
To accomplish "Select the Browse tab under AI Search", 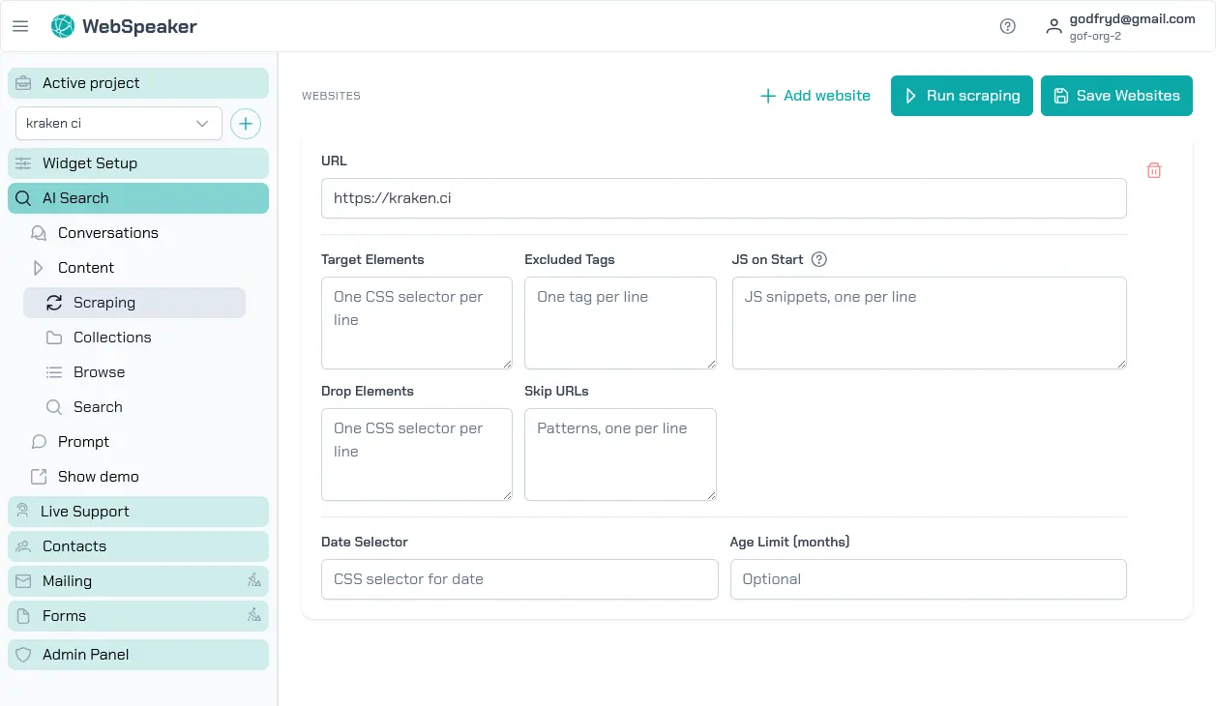I will click(x=99, y=371).
